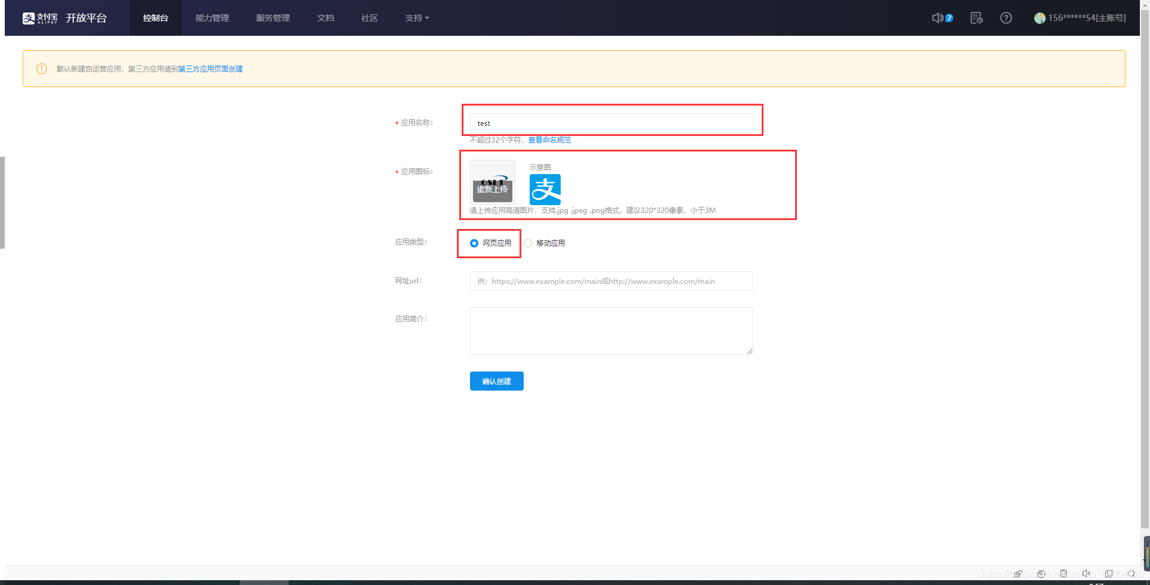Open the announcements speaker icon with badge 7
1150x585 pixels.
(942, 18)
